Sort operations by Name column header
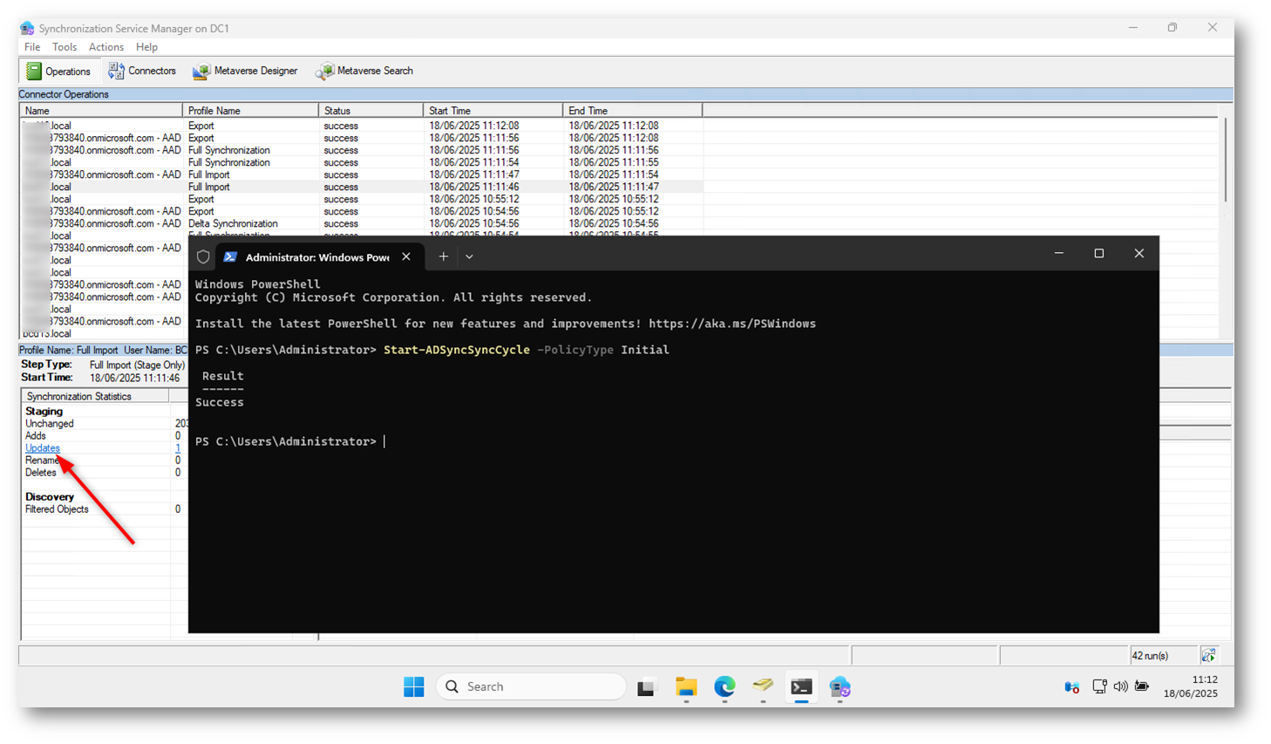This screenshot has width=1271, height=744. pos(101,111)
